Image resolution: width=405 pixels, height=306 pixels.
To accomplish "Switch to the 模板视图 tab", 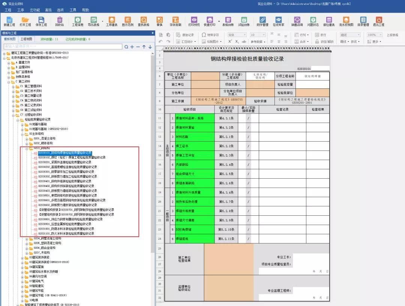I will pyautogui.click(x=10, y=39).
